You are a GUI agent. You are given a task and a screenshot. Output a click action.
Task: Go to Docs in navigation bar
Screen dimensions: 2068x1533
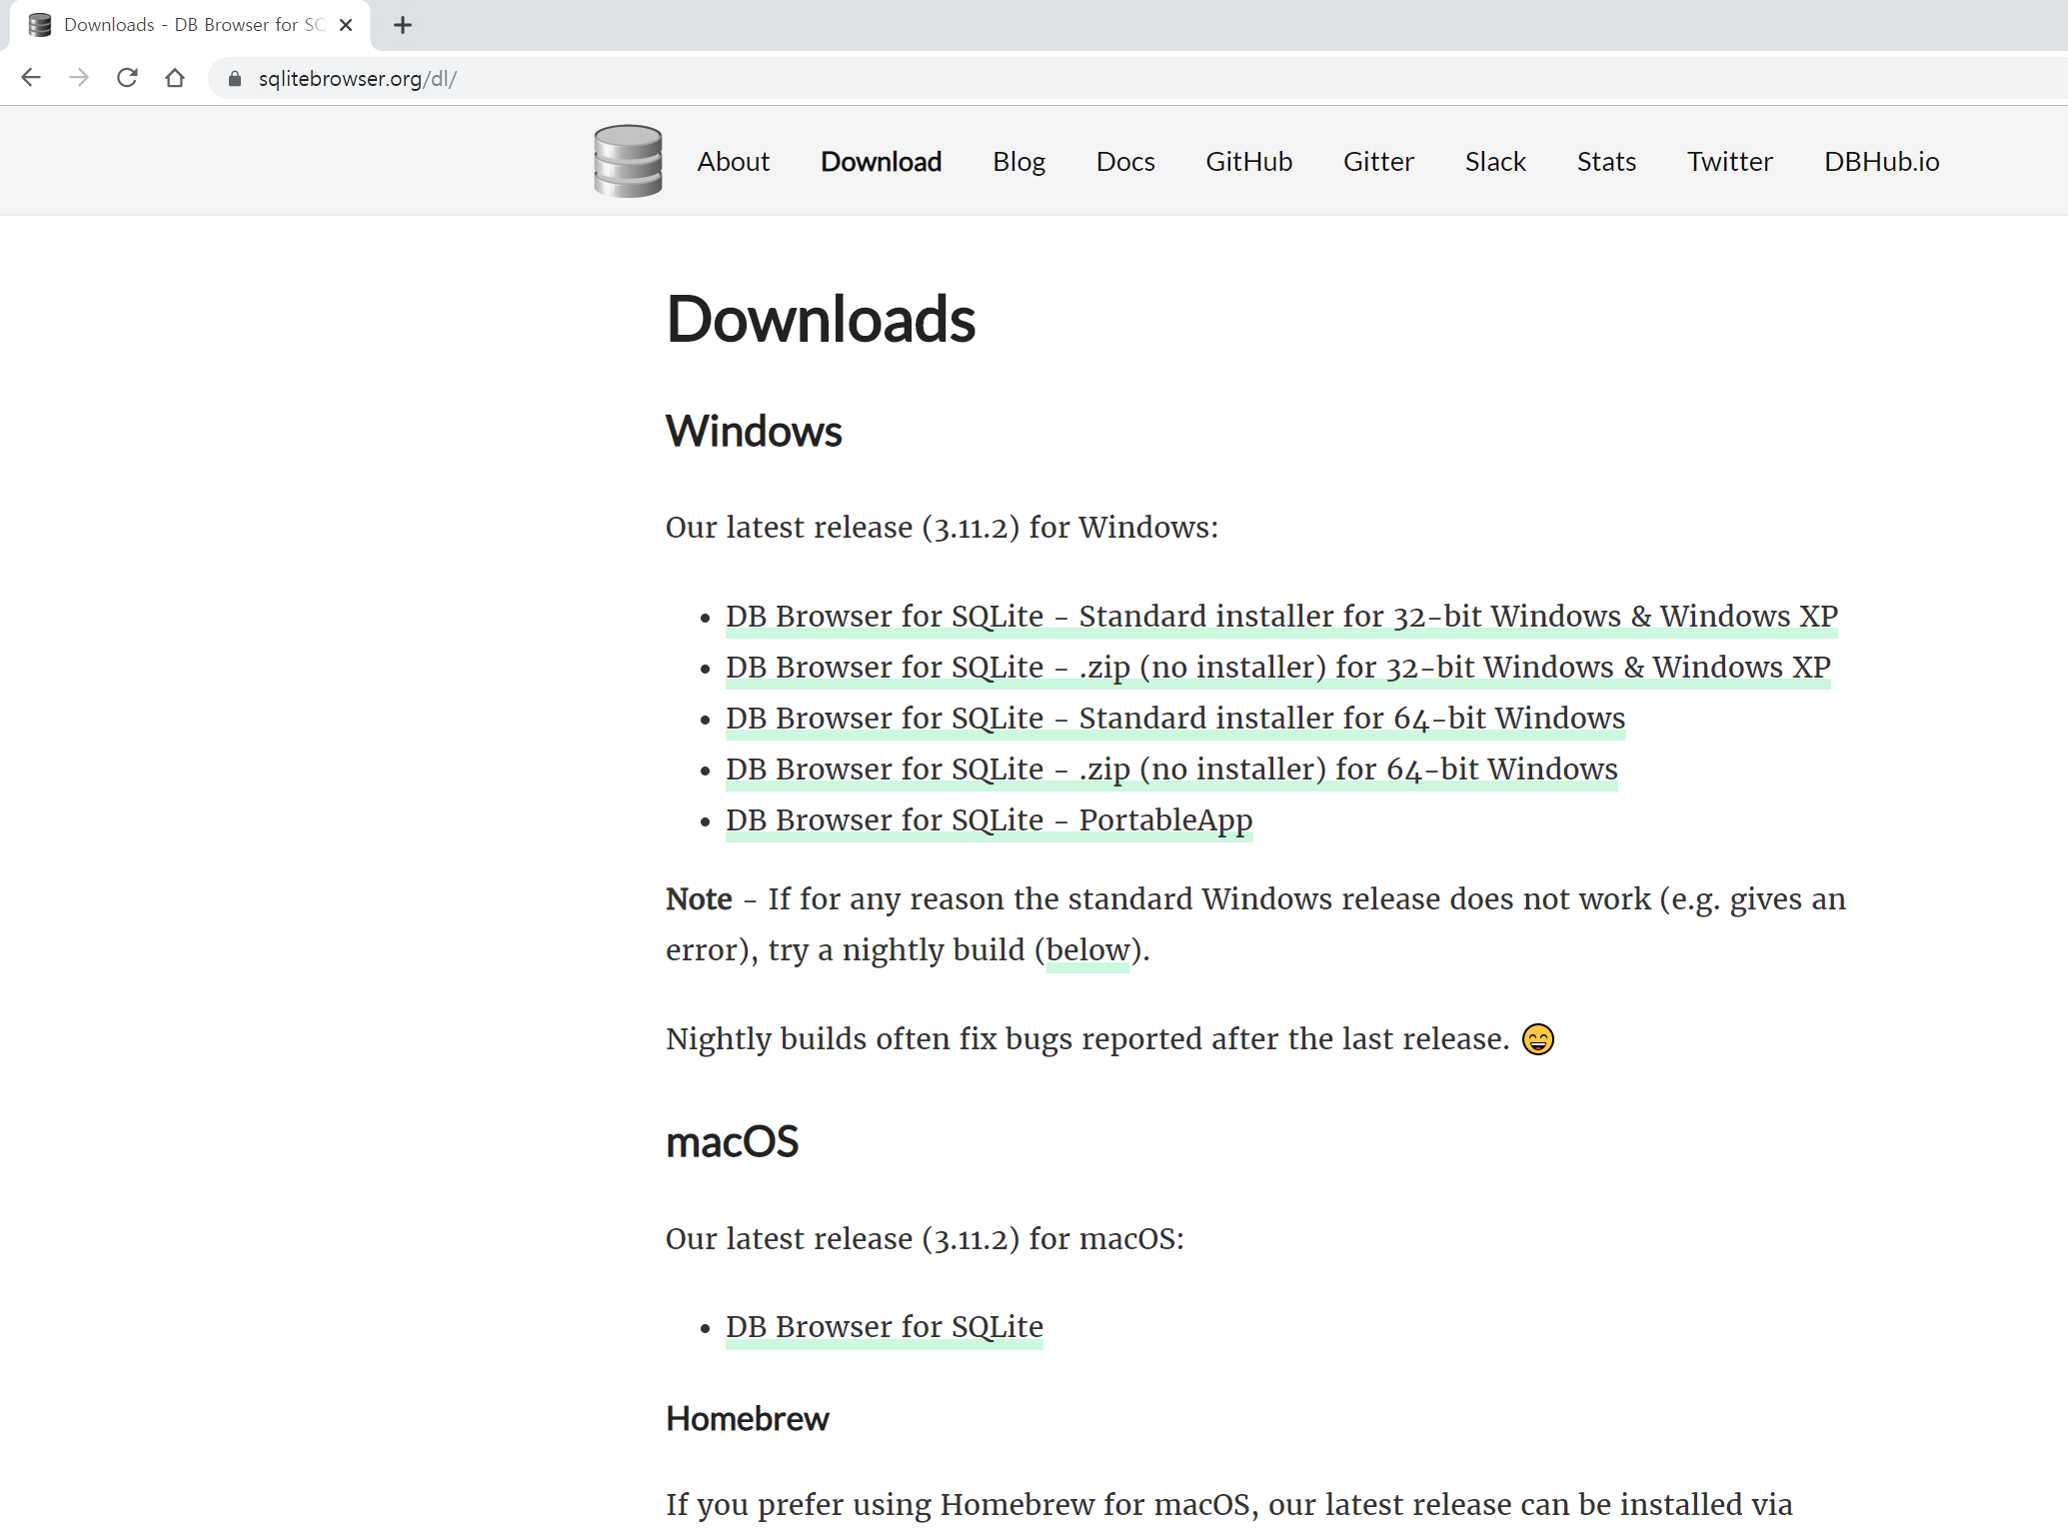coord(1125,161)
